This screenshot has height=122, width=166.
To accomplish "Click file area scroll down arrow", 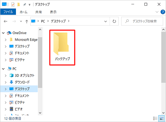I will pos(163,113).
